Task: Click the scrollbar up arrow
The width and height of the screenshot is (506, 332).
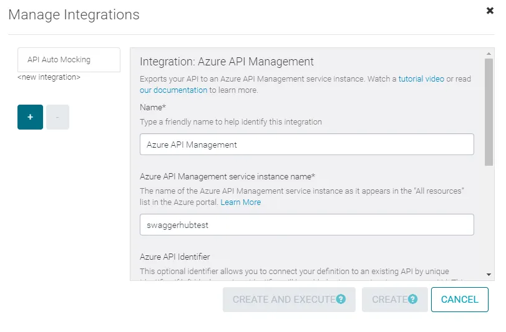Action: click(489, 54)
